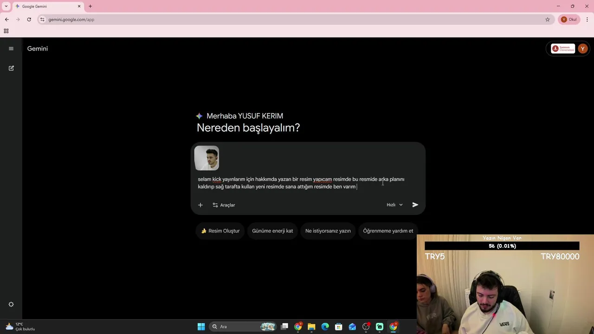
Task: Open the green Kick app on taskbar
Action: 380,327
